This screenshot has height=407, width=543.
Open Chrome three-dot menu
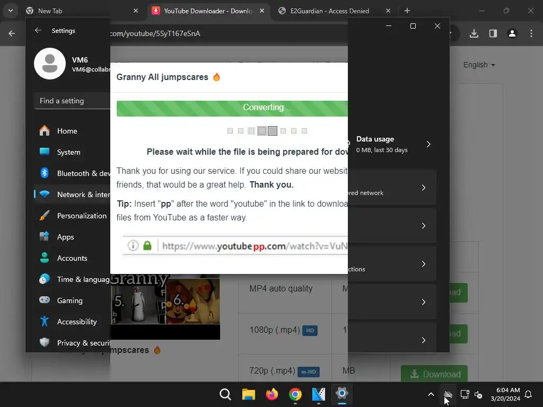click(531, 33)
